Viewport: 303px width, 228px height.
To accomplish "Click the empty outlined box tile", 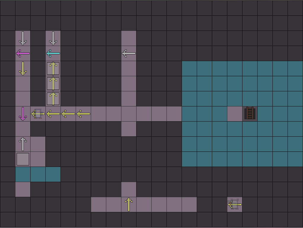I will click(x=23, y=159).
